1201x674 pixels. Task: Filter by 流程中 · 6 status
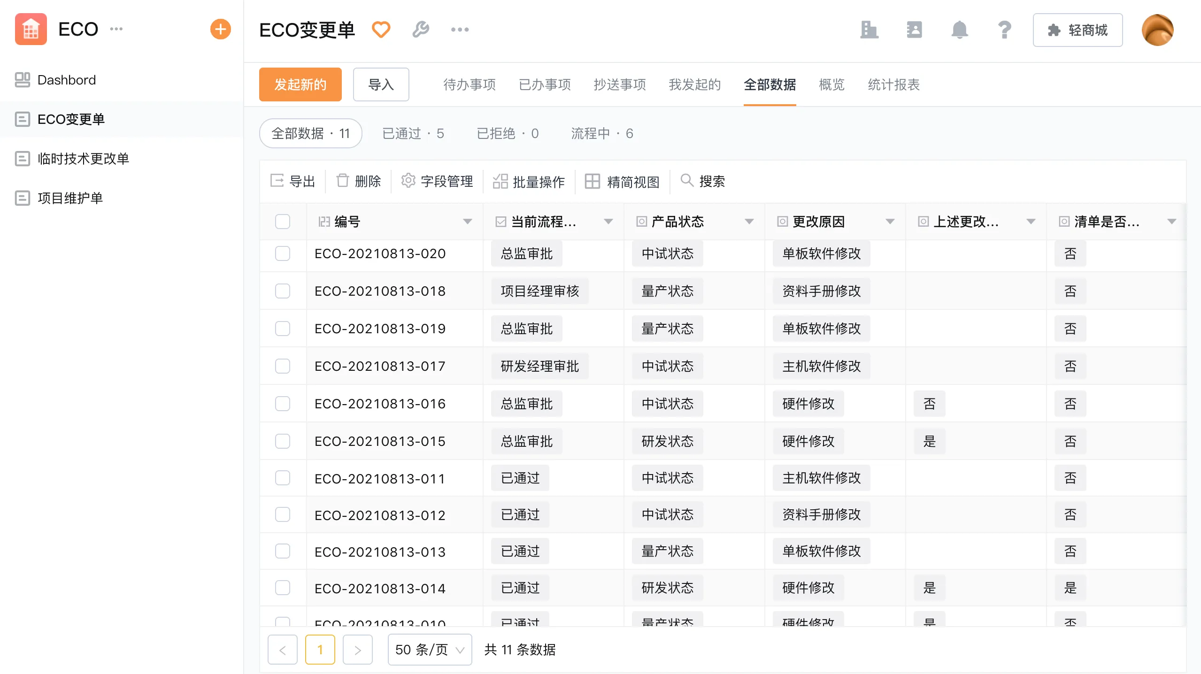tap(602, 133)
